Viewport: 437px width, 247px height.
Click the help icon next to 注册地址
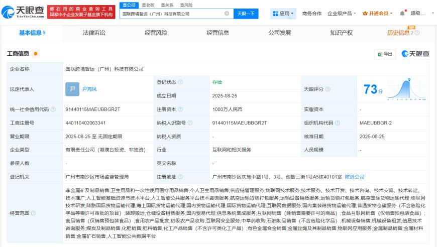point(180,177)
